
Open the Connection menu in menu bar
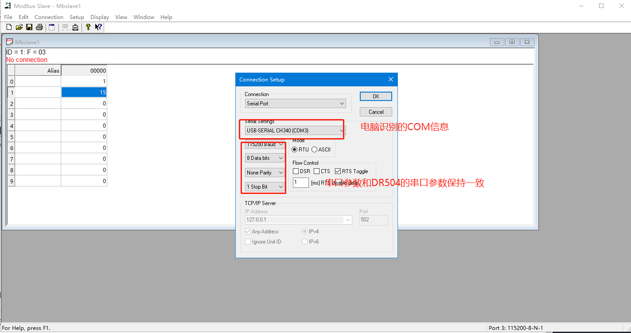[x=49, y=17]
